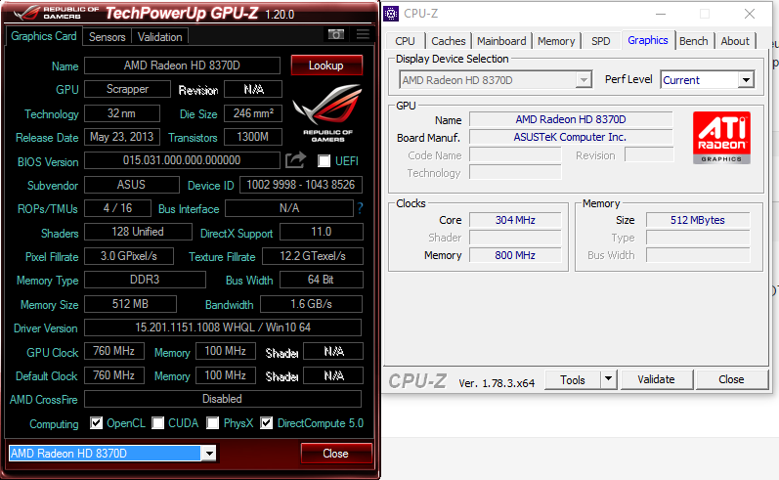
Task: Click the Memory Type DDR3 value
Action: coord(145,280)
